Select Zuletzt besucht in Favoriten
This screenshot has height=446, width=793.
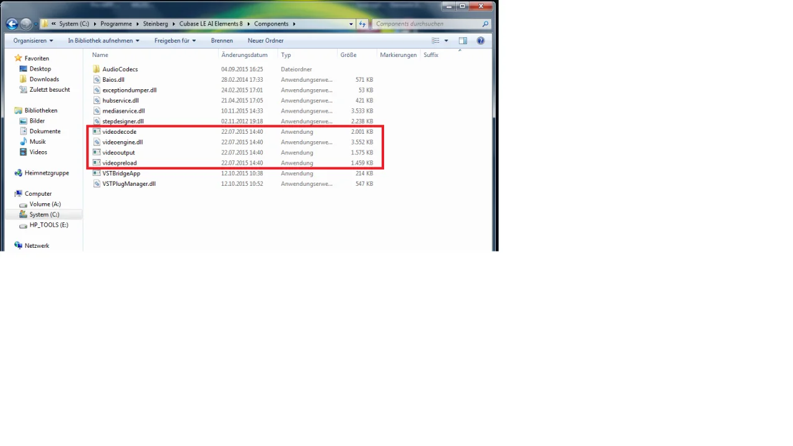click(50, 90)
